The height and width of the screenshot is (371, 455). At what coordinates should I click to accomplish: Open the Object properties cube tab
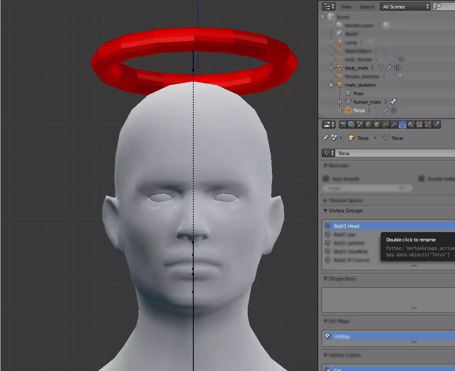click(376, 125)
